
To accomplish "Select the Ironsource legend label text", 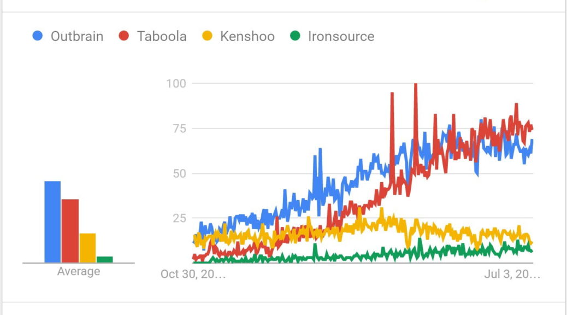I will click(341, 37).
